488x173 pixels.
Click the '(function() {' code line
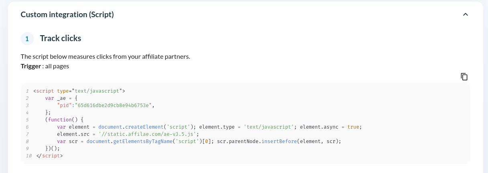(64, 119)
